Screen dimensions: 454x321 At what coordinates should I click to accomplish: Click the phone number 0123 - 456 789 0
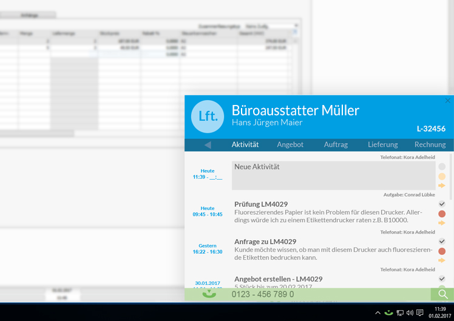pyautogui.click(x=262, y=294)
